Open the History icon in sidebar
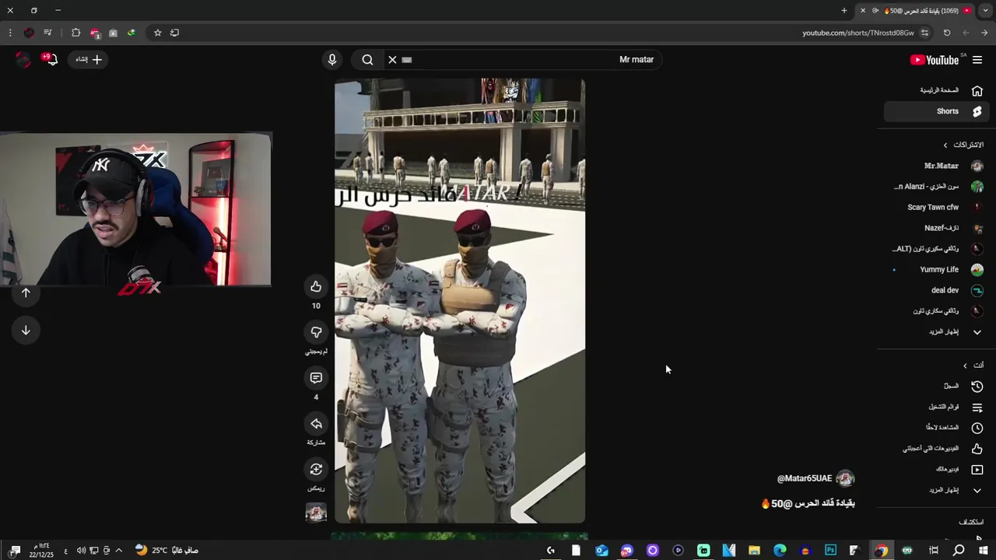Image resolution: width=996 pixels, height=560 pixels. (977, 386)
